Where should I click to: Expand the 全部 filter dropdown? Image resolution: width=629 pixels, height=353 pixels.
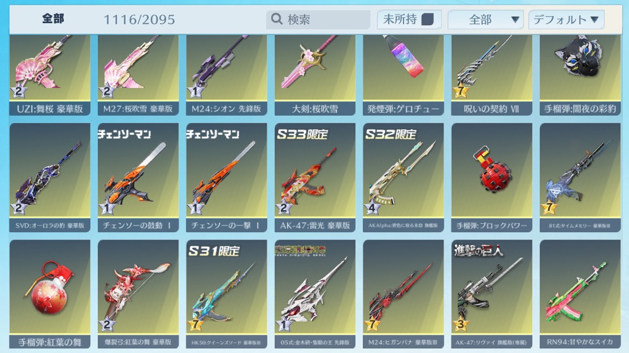pos(485,20)
